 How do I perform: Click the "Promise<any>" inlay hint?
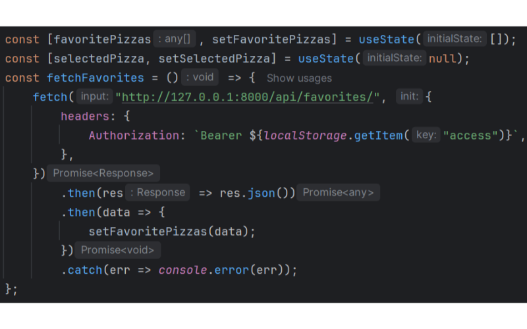pyautogui.click(x=338, y=193)
